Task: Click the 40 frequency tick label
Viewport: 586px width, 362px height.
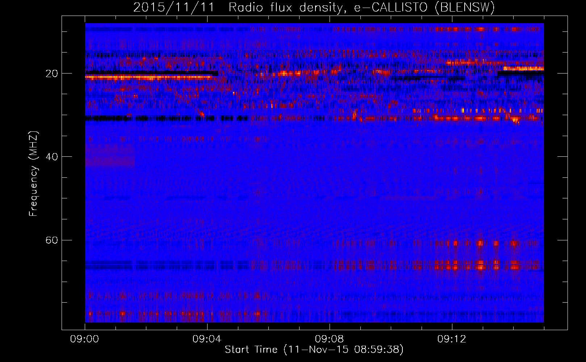Action: [x=52, y=157]
